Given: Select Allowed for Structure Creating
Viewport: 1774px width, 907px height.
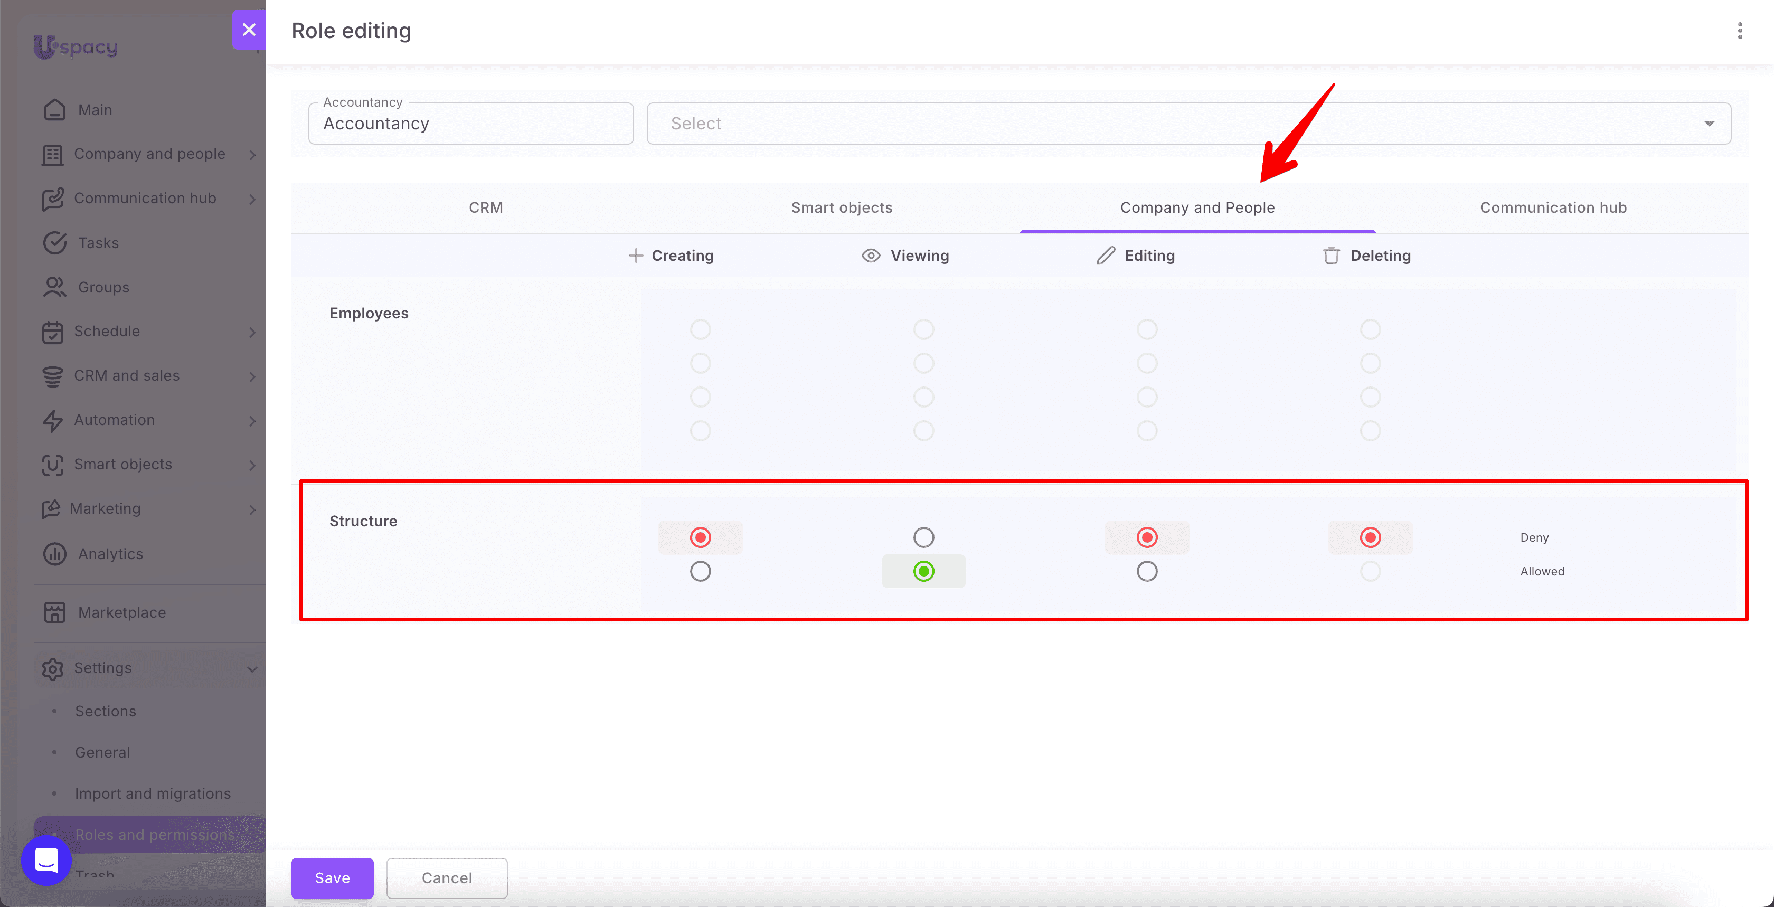Looking at the screenshot, I should (701, 571).
